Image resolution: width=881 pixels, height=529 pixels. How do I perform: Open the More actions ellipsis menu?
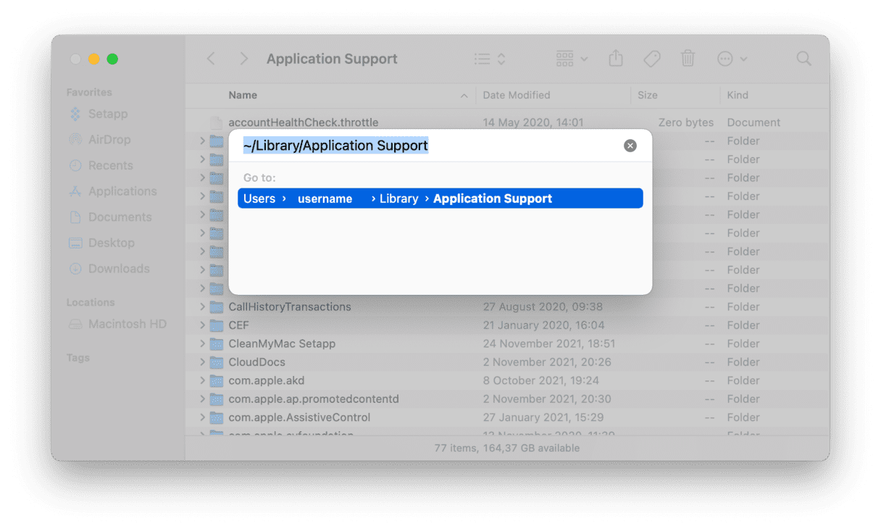pyautogui.click(x=731, y=59)
